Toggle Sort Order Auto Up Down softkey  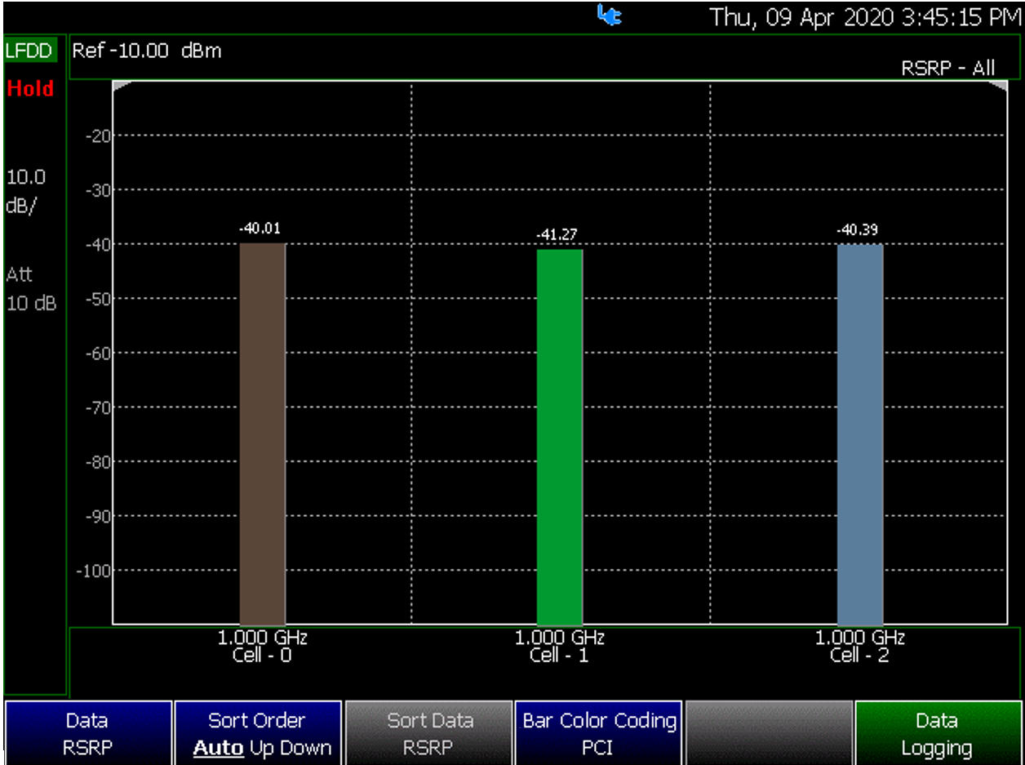tap(257, 733)
